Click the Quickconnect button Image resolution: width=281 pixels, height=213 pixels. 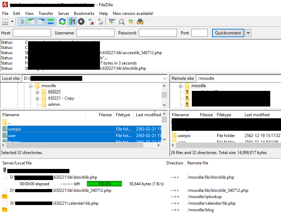228,33
